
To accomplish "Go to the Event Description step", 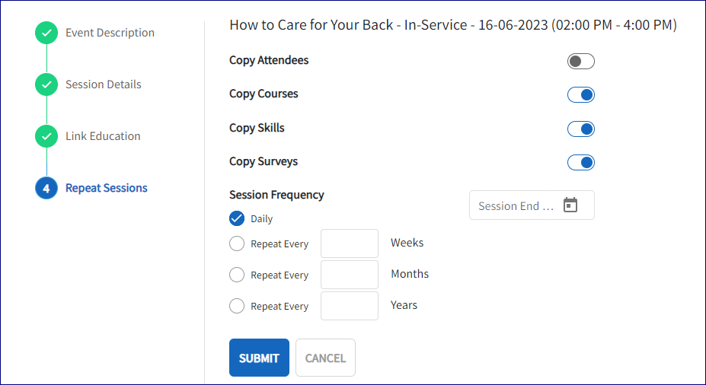I will 110,33.
